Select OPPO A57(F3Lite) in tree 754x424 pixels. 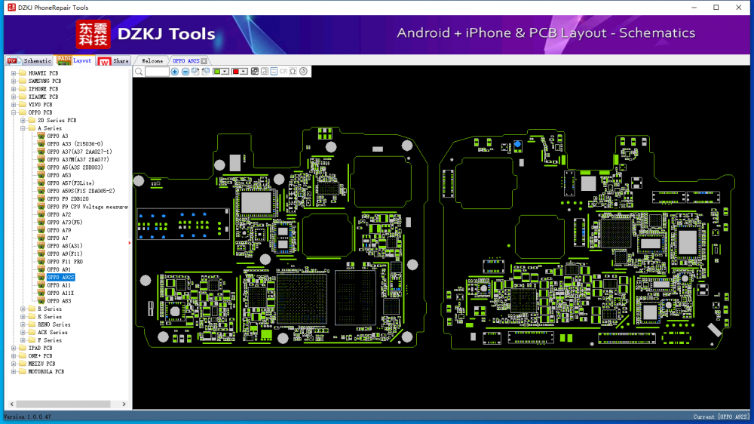[x=71, y=183]
